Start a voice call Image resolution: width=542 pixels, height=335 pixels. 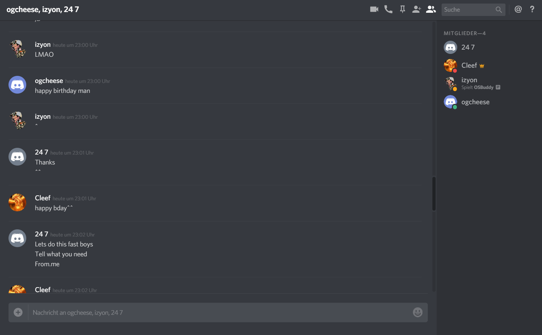(x=388, y=10)
